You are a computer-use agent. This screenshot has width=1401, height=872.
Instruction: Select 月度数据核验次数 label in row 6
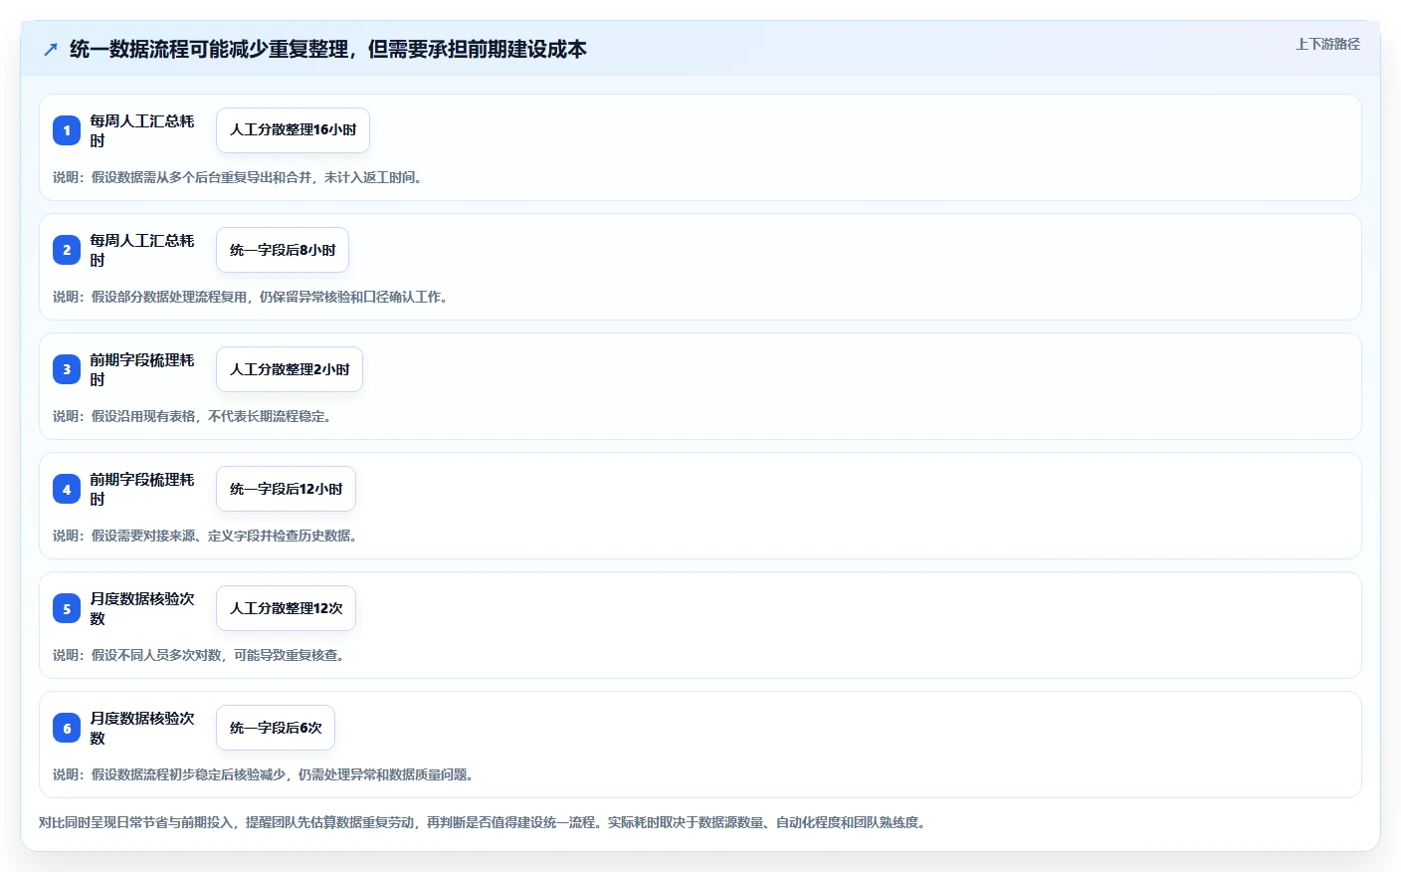tap(142, 728)
